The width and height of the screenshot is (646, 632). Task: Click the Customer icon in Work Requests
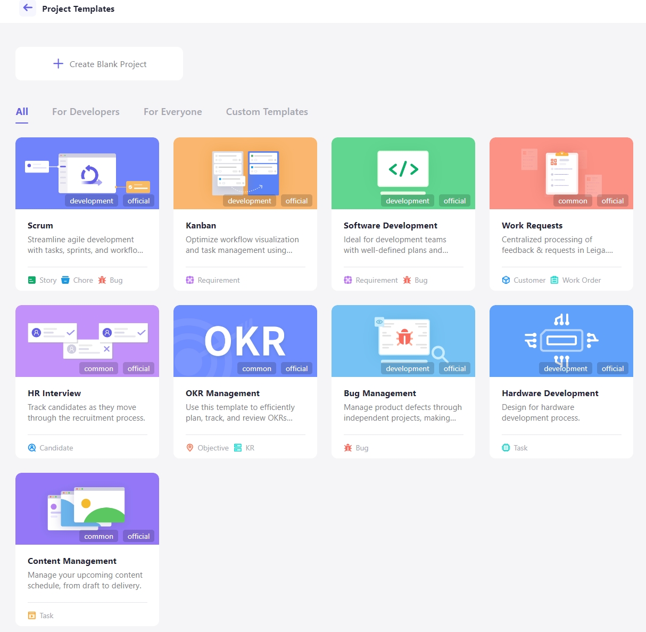coord(506,280)
